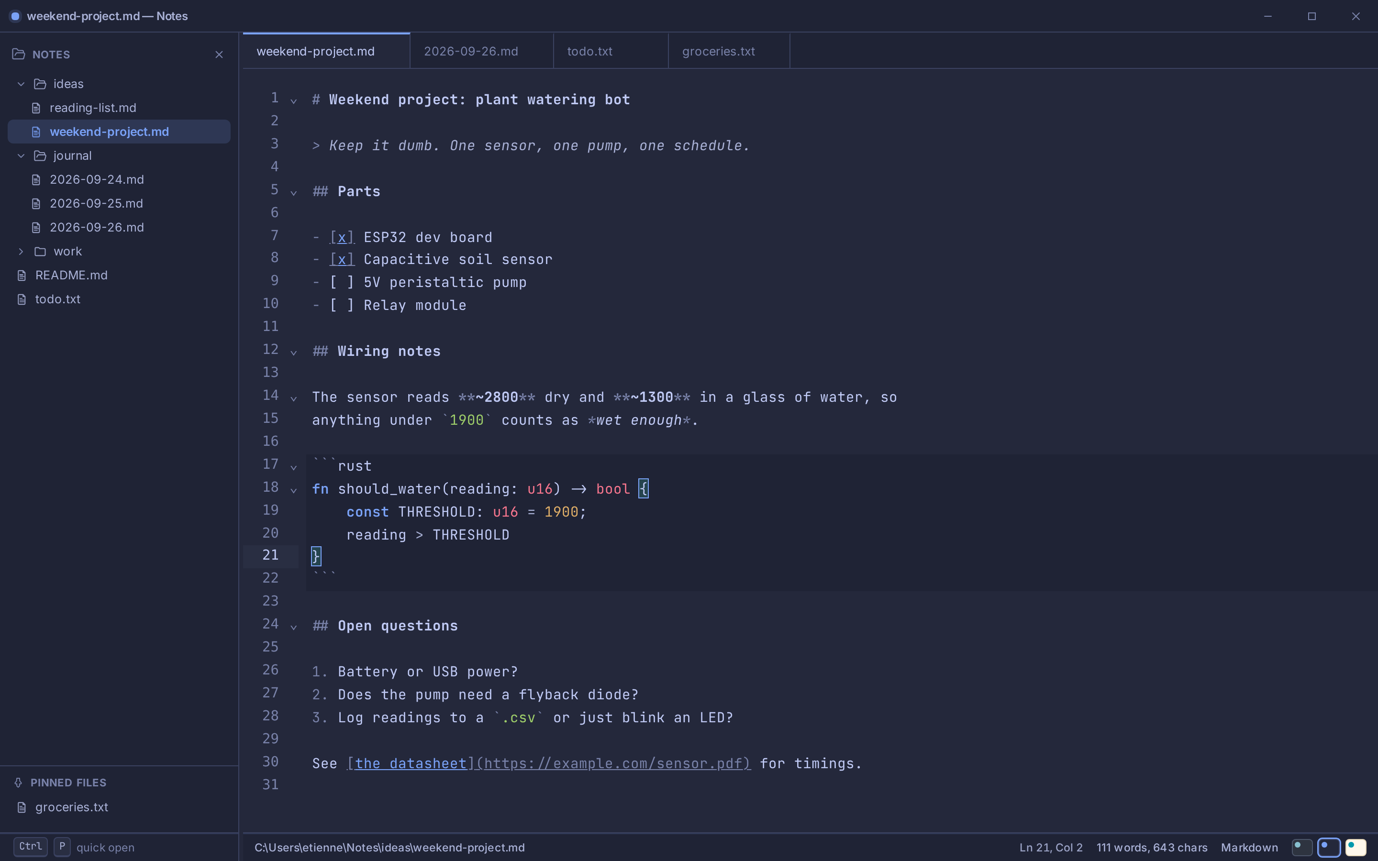This screenshot has width=1378, height=861.
Task: Click file icon beside 2026-09-26.md in tree
Action: click(x=36, y=227)
